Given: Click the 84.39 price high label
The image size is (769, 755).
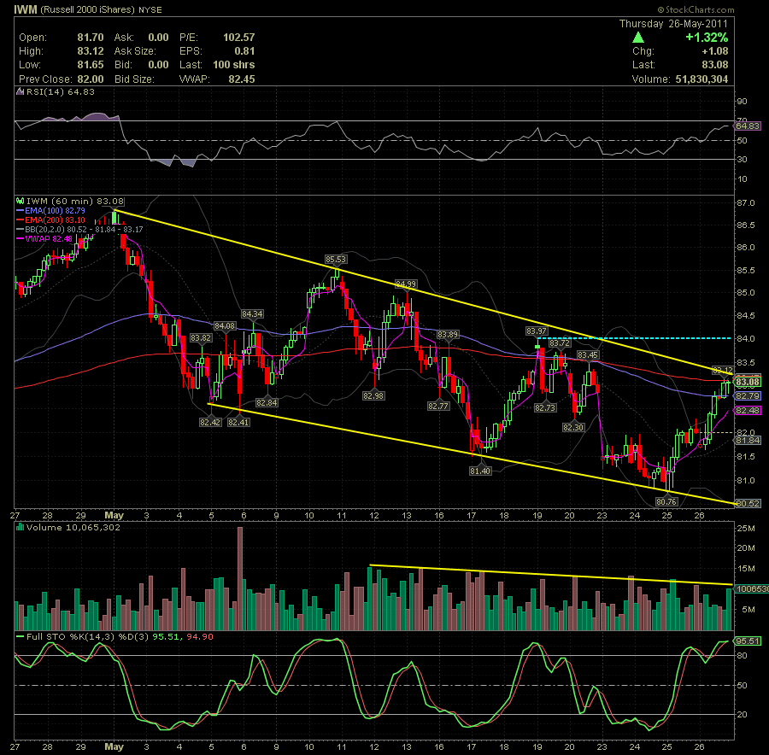Looking at the screenshot, I should click(405, 284).
